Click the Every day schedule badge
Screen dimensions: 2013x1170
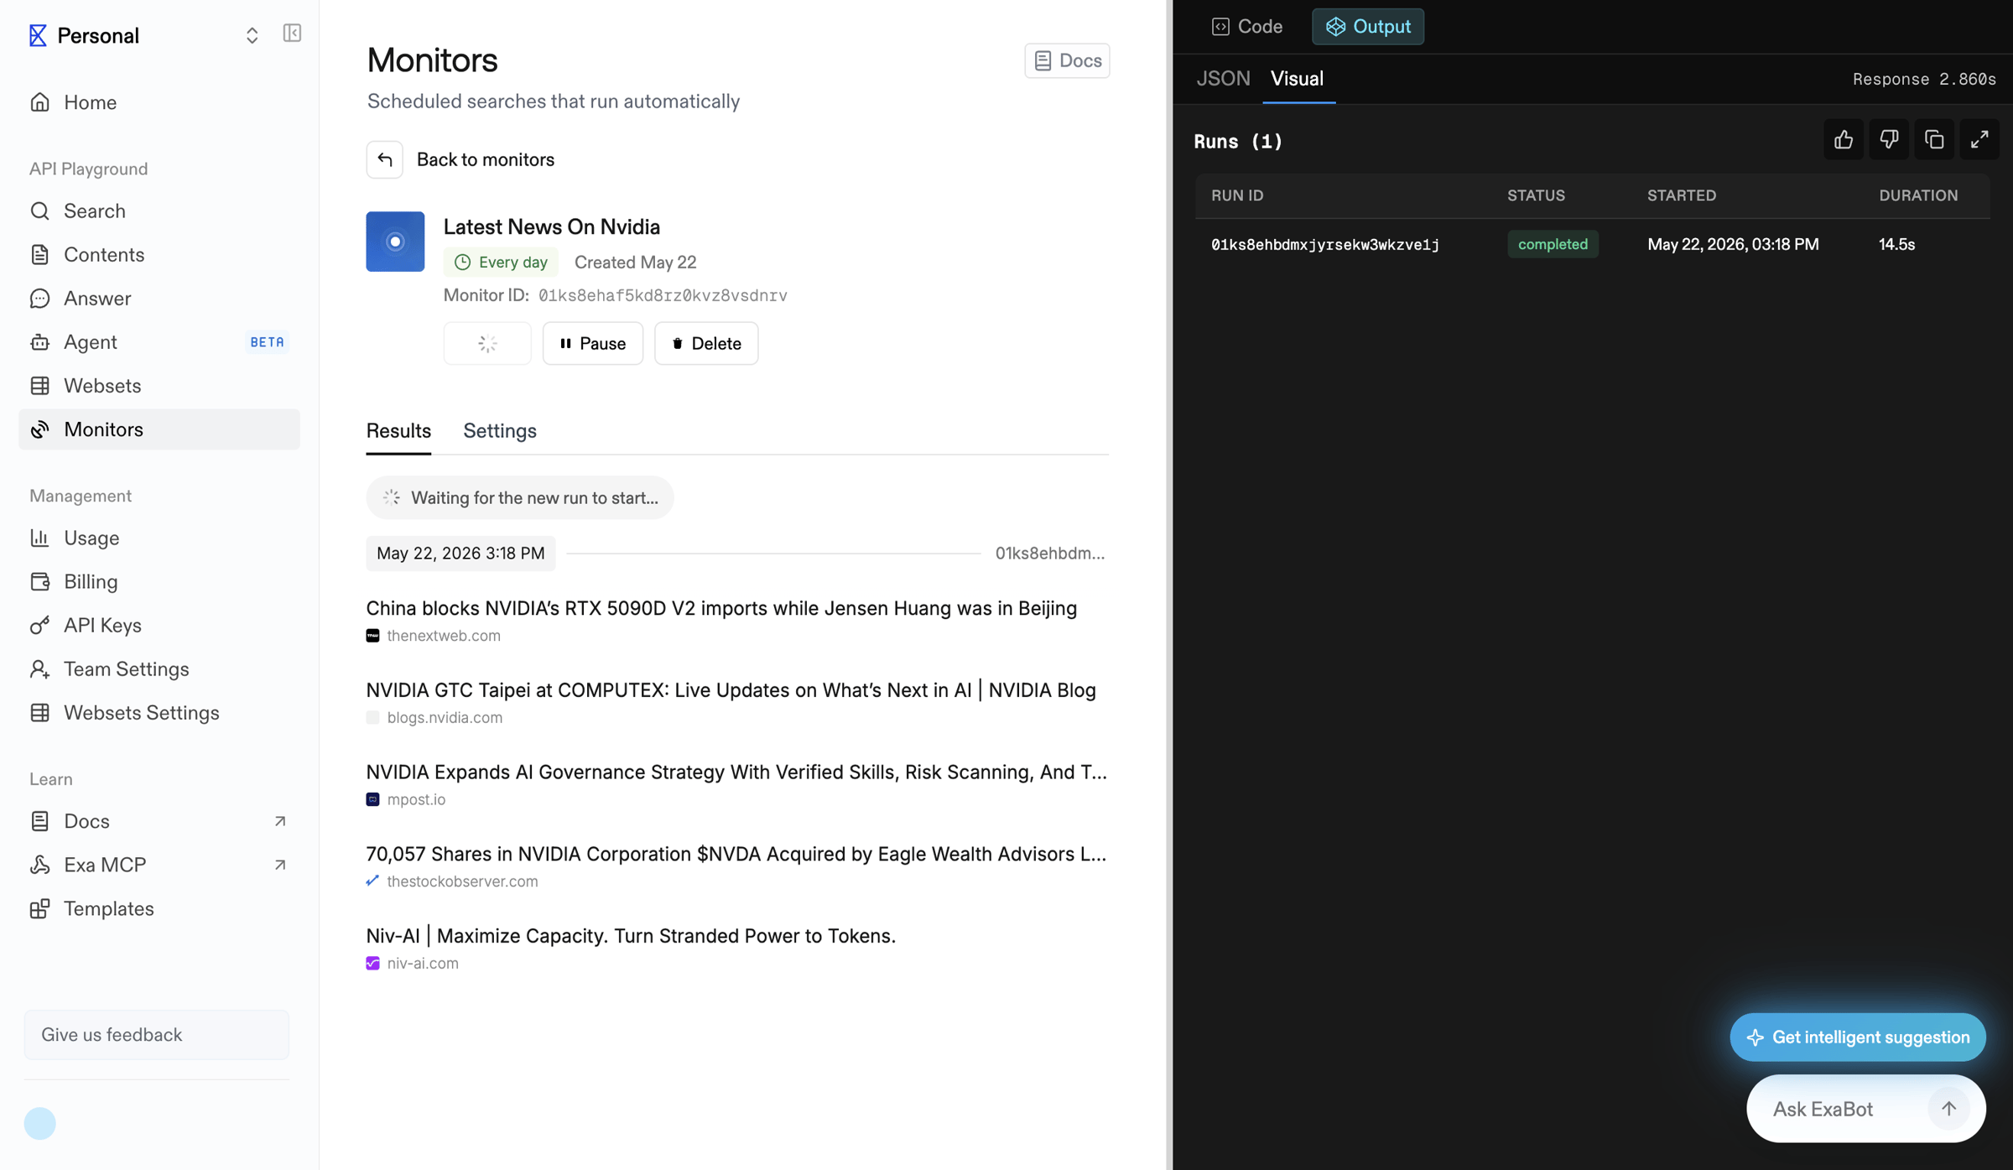[501, 263]
